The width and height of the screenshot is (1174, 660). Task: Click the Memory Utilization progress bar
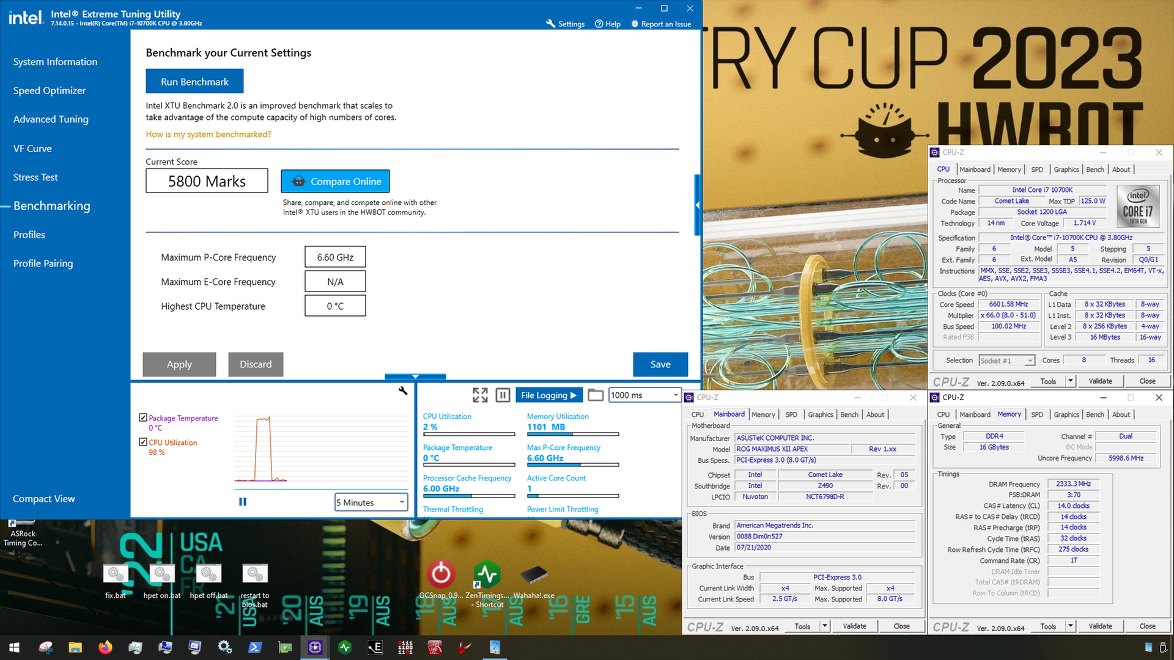(x=573, y=434)
